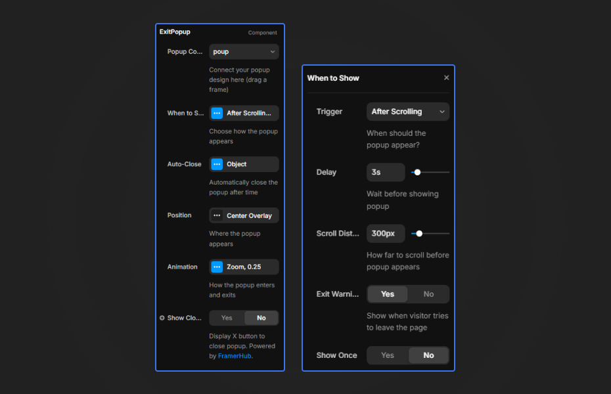Image resolution: width=611 pixels, height=394 pixels.
Task: Select No for Show Once
Action: coord(428,355)
